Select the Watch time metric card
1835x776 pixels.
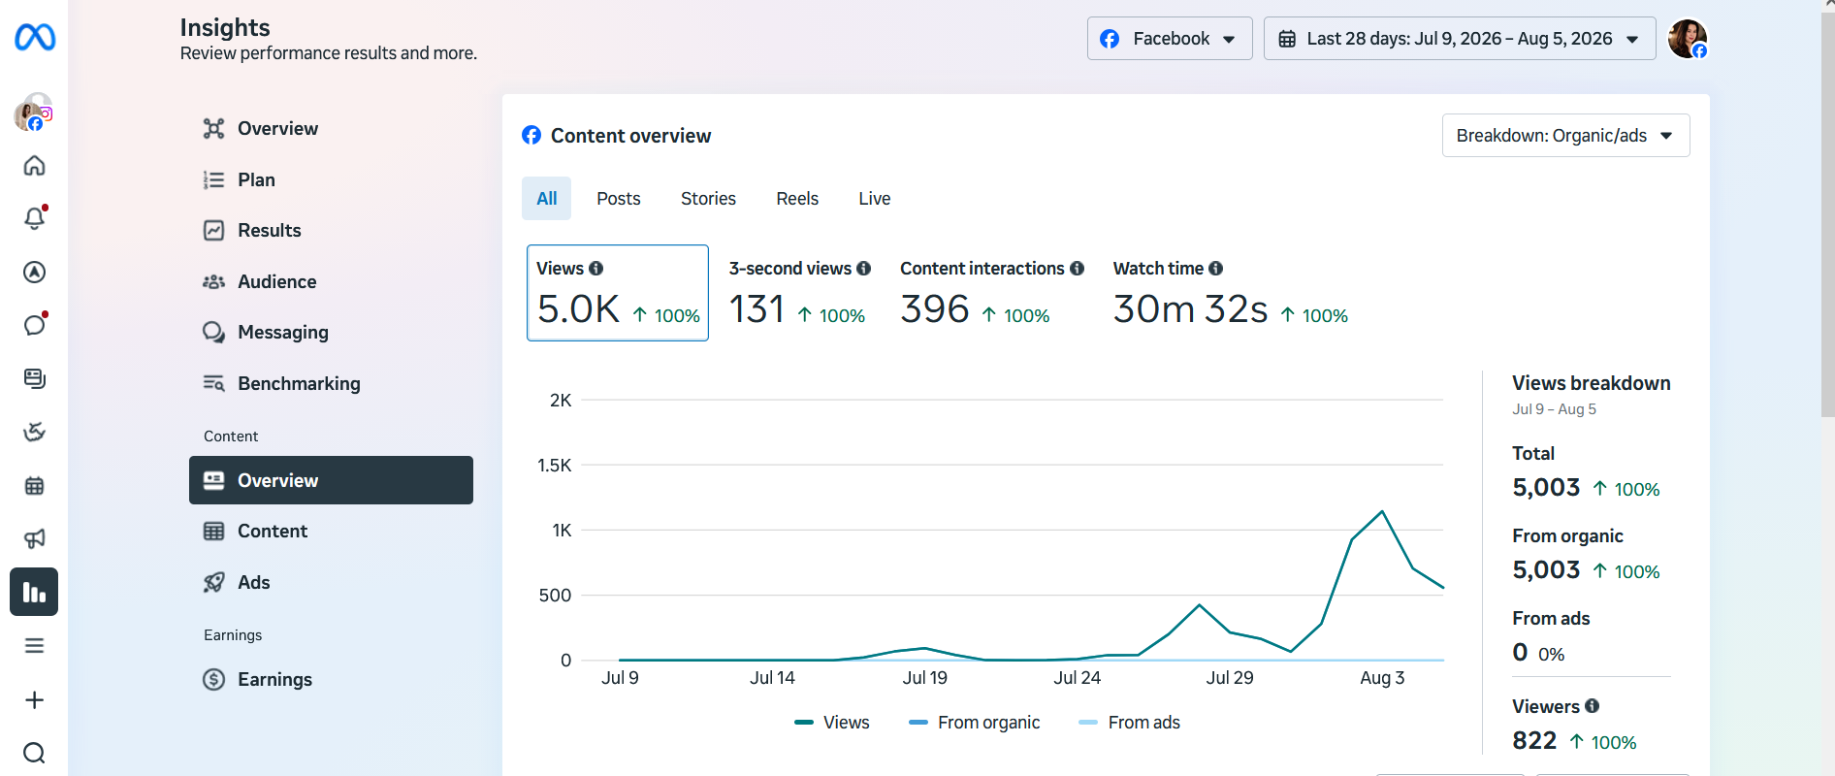point(1230,293)
